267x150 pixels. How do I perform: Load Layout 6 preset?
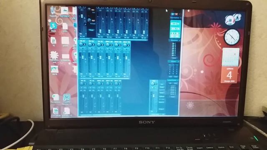(x=173, y=94)
